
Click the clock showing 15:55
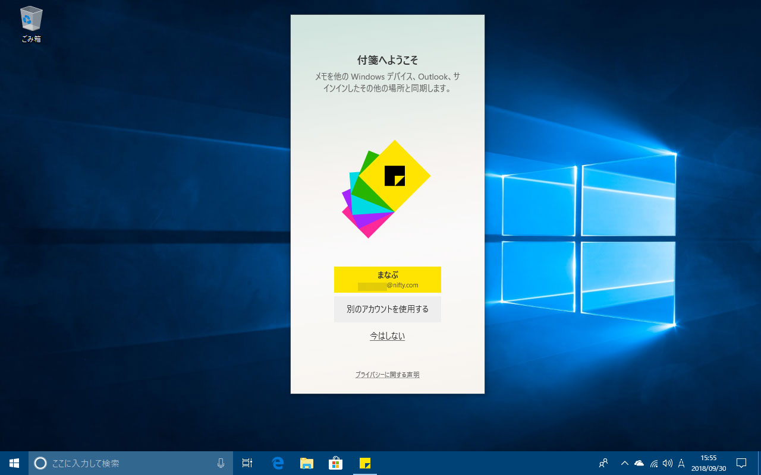click(708, 463)
